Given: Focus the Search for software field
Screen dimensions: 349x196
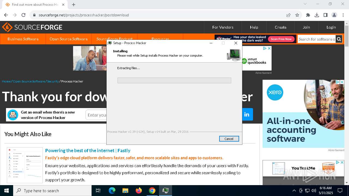Looking at the screenshot, I should click(317, 39).
